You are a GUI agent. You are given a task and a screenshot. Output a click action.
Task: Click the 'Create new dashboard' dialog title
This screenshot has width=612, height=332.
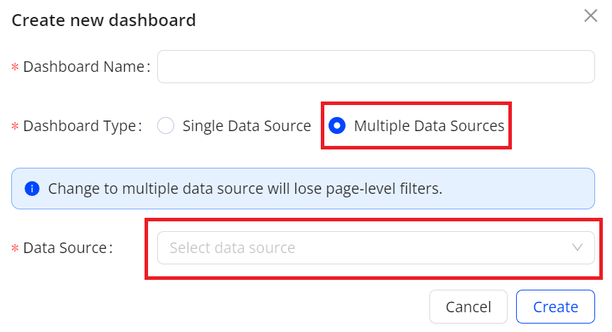[104, 20]
